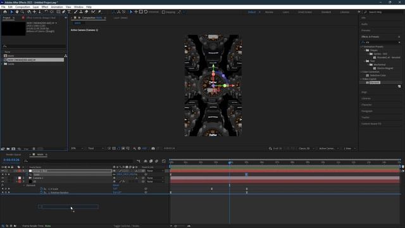Screen dimensions: 405x228
Task: Collapse the Animation Presets group in Effects
Action: [361, 47]
